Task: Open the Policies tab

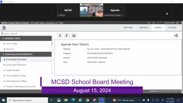Action: click(172, 28)
